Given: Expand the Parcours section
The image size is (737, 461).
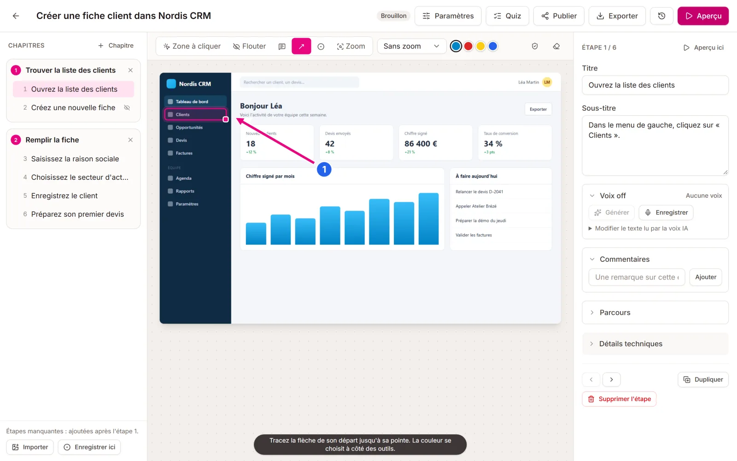Looking at the screenshot, I should point(655,313).
